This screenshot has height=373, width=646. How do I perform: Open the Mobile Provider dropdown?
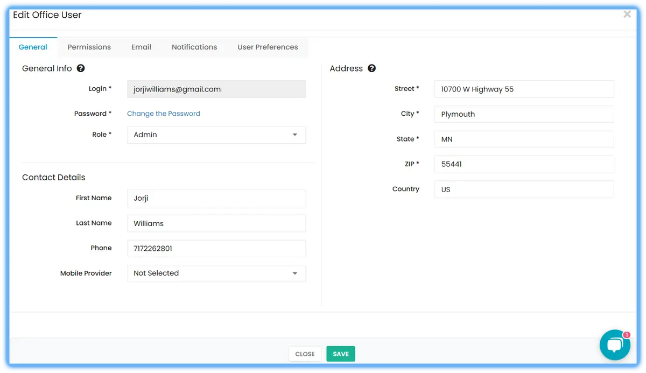pyautogui.click(x=216, y=273)
